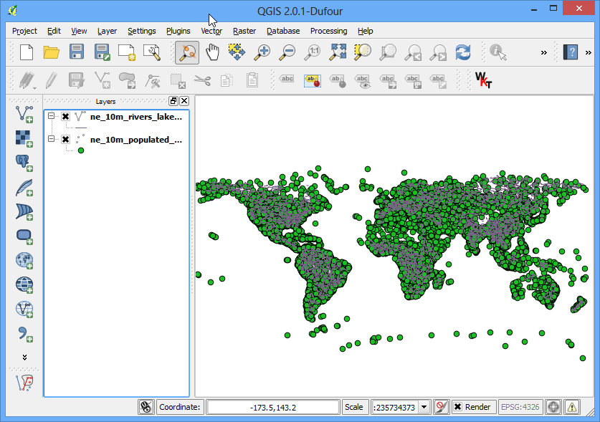
Task: Select the Touch zoom and pan tool
Action: coord(187,52)
